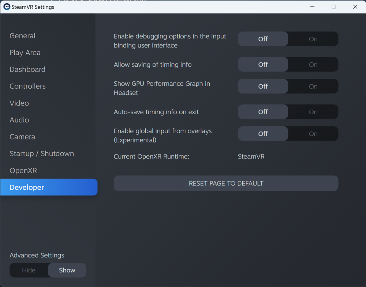Hide the Advanced Settings
Image resolution: width=366 pixels, height=287 pixels.
[x=29, y=270]
